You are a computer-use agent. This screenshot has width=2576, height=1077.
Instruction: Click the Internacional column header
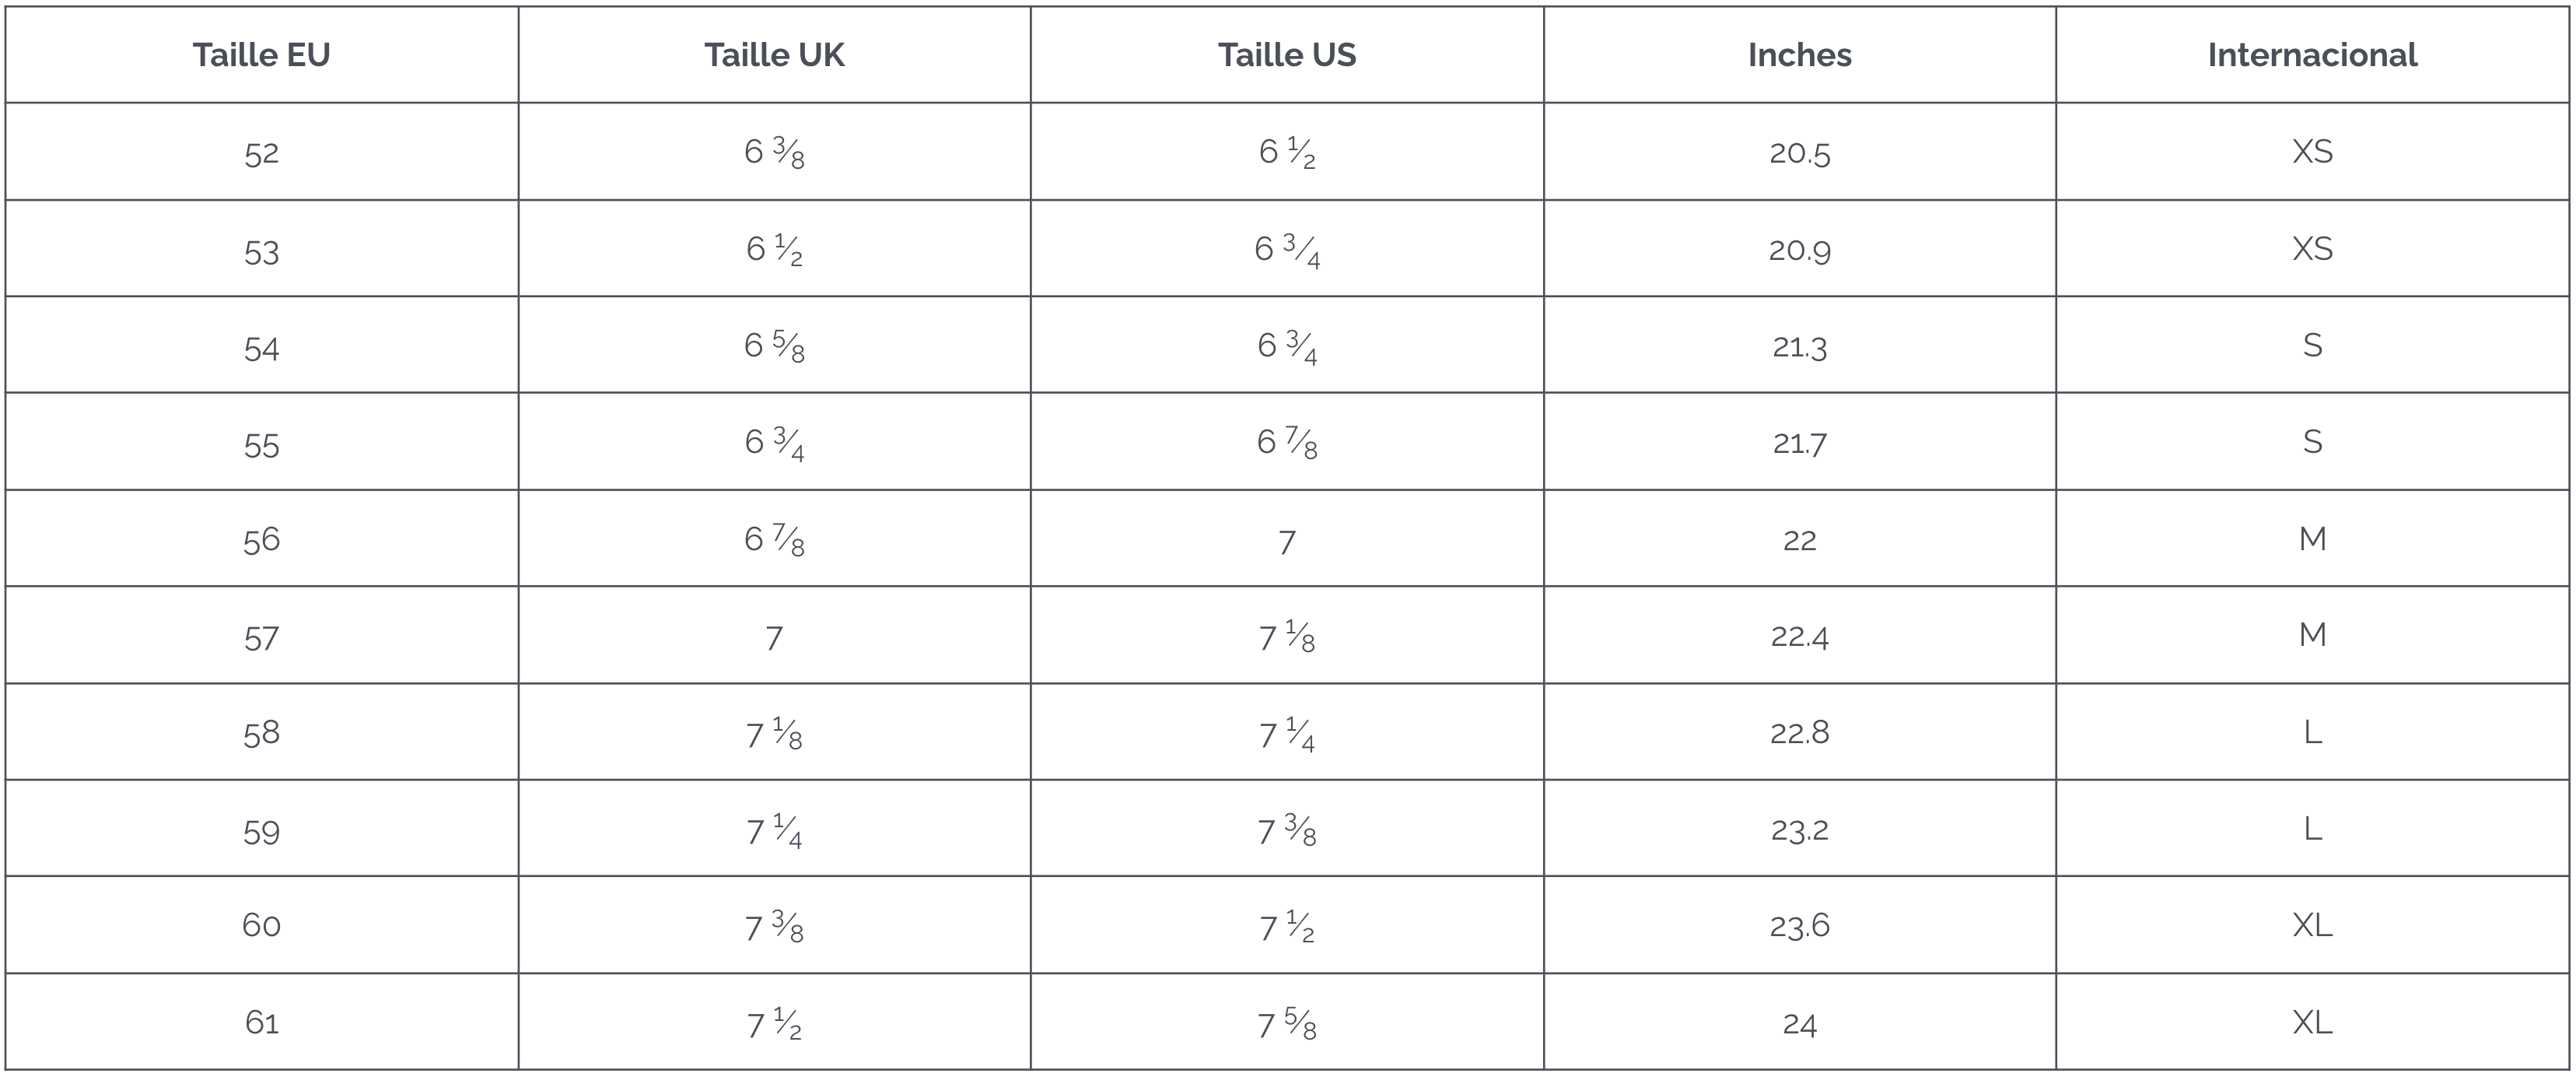[2312, 55]
